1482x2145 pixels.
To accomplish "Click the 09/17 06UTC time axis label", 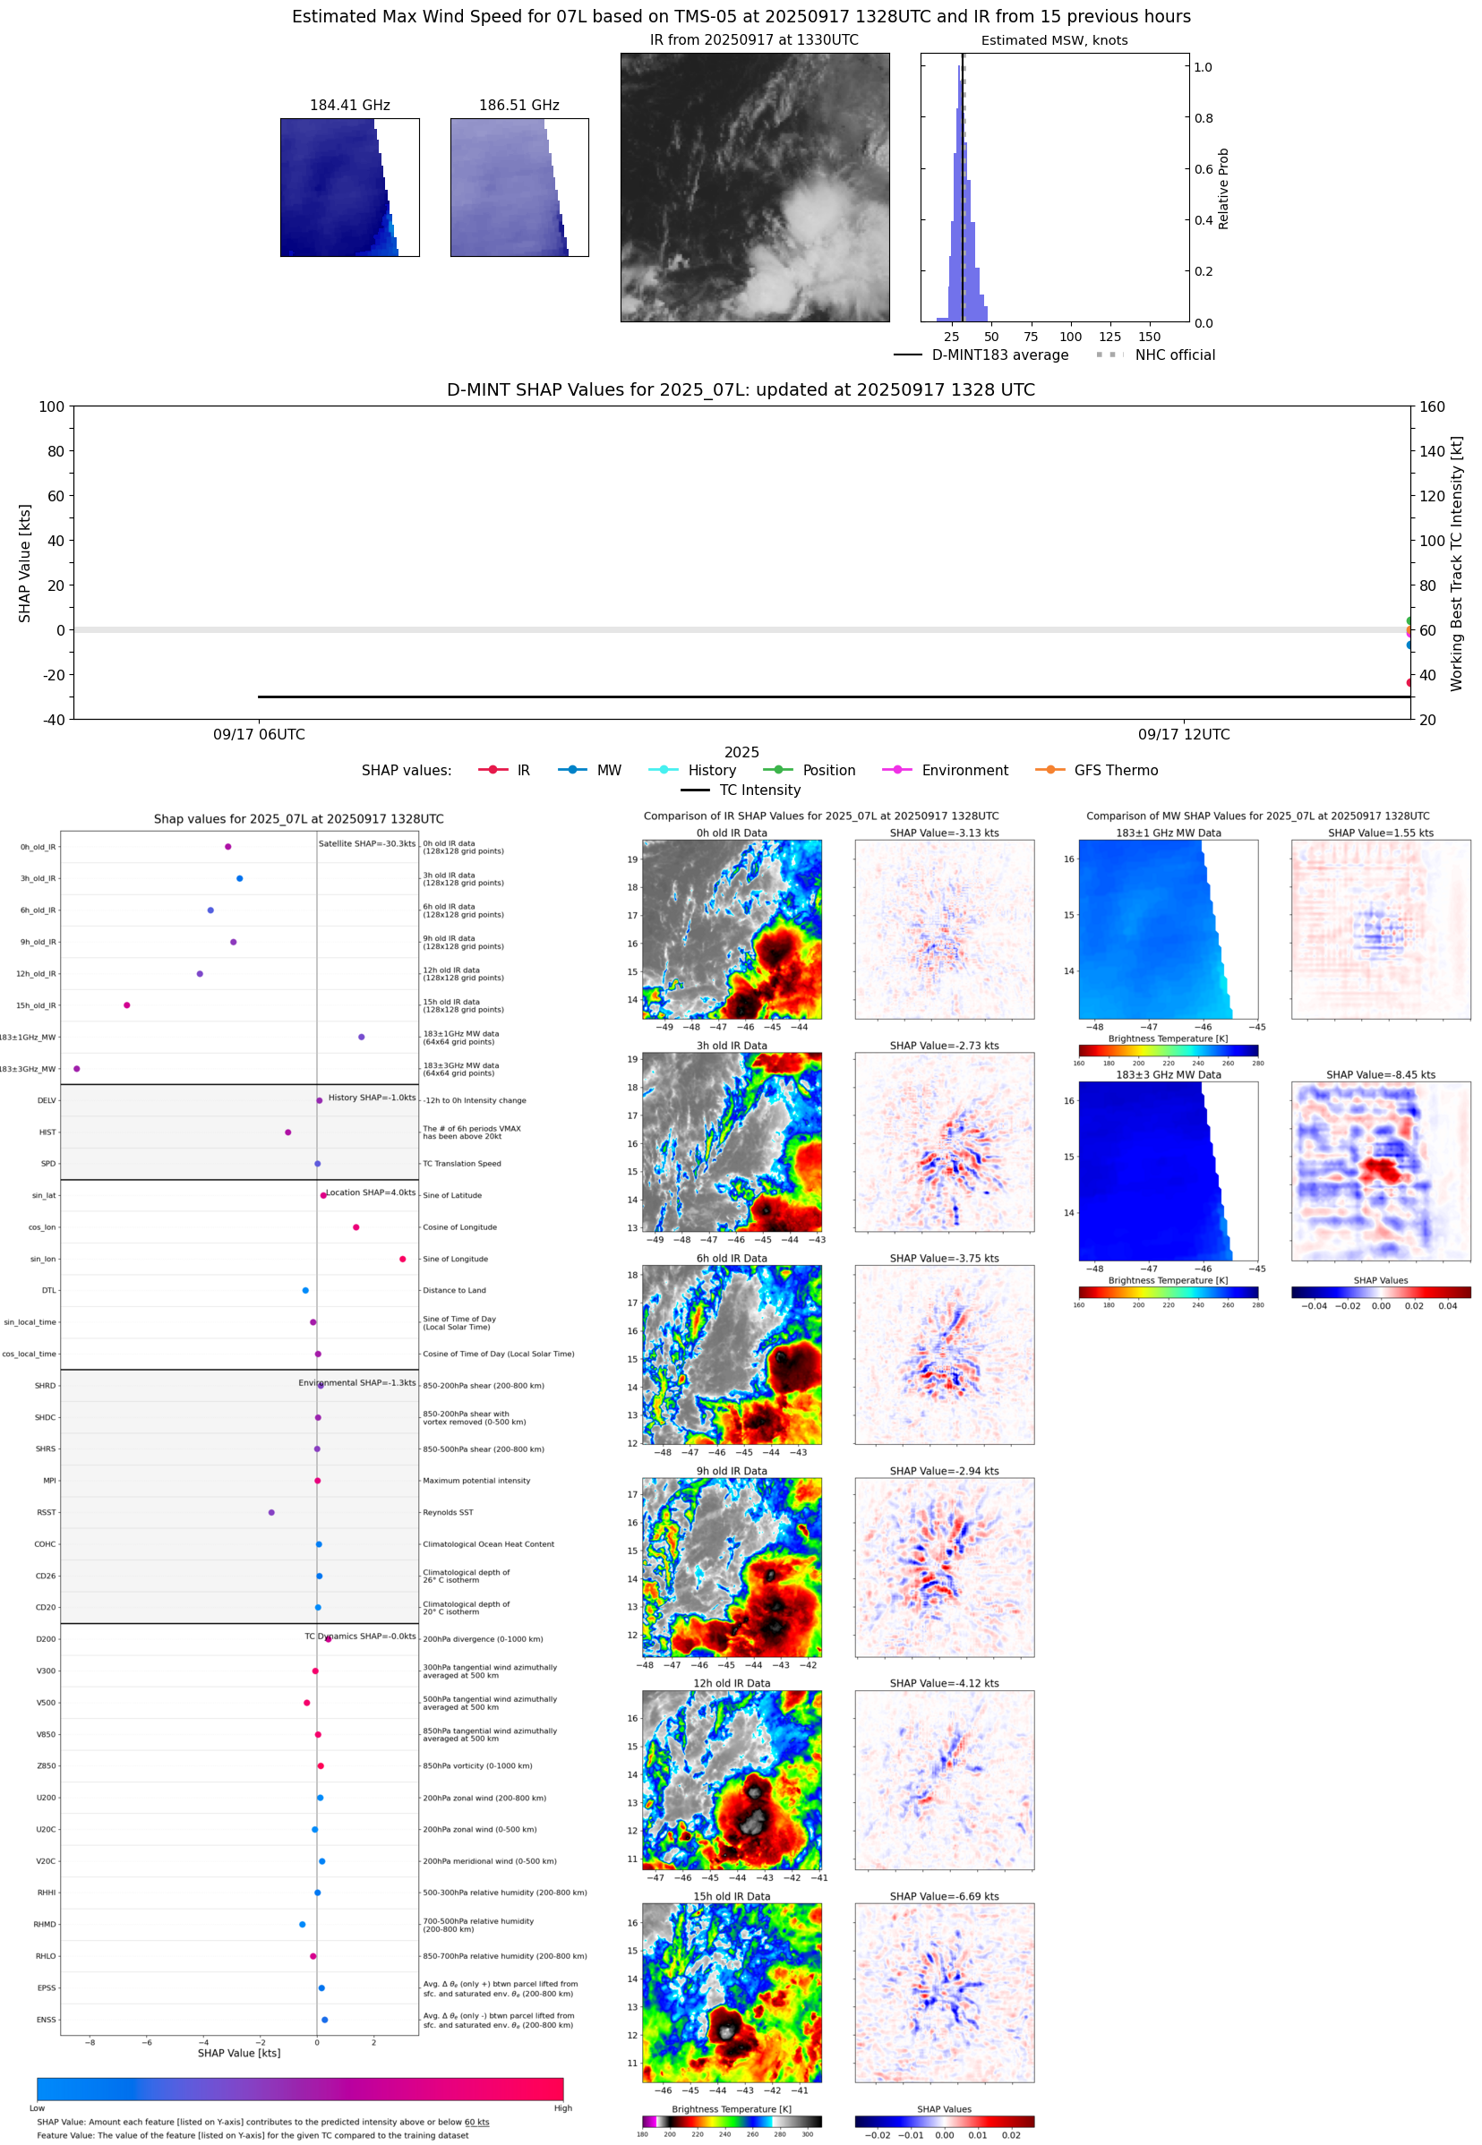I will coord(259,734).
